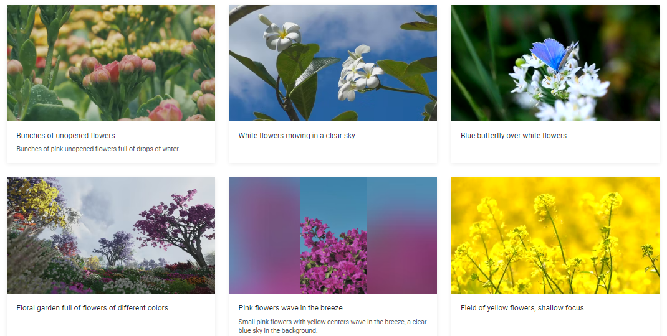
Task: Click empty card area below the white flowers title
Action: tap(333, 152)
